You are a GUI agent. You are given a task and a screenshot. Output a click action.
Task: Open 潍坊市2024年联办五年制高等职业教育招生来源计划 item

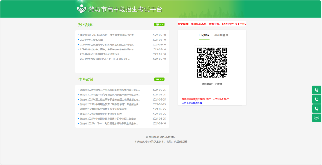click(x=110, y=90)
